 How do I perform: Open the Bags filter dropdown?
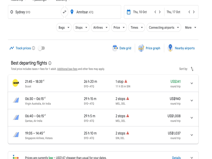coord(64,28)
